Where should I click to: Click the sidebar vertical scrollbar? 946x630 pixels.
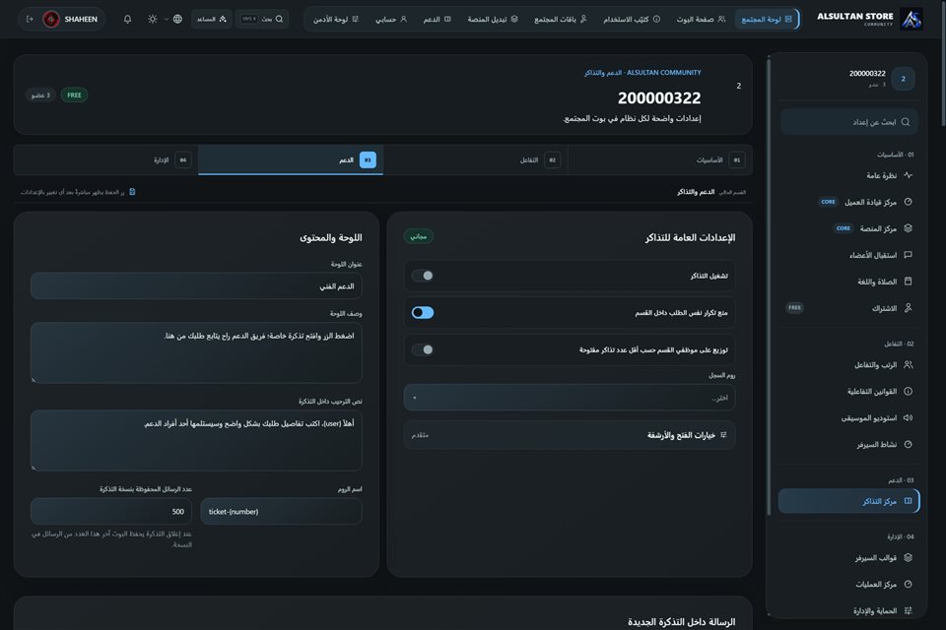tap(769, 286)
